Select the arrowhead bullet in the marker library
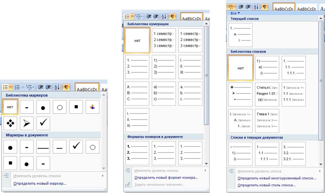This screenshot has width=325, height=193. click(x=27, y=123)
